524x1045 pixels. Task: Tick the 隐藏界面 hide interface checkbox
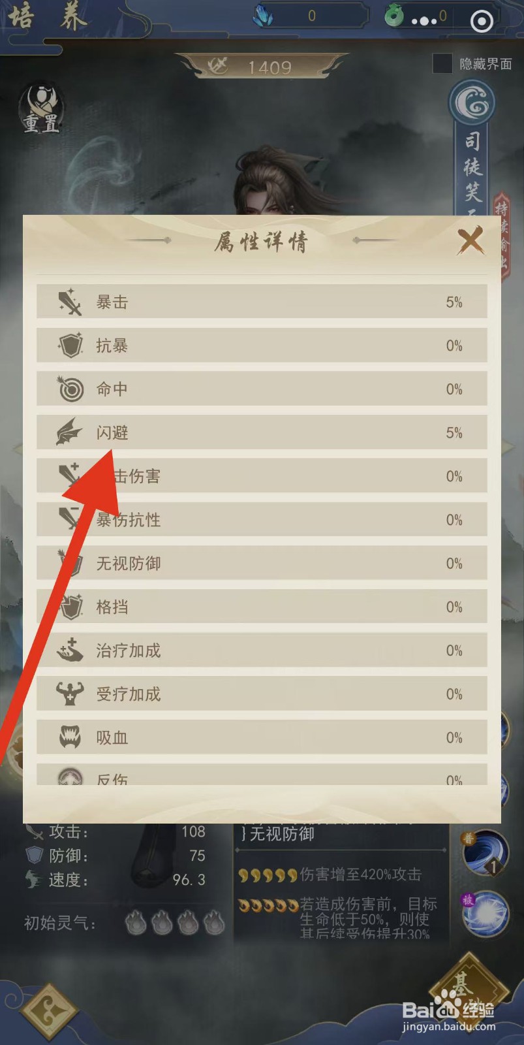click(442, 63)
